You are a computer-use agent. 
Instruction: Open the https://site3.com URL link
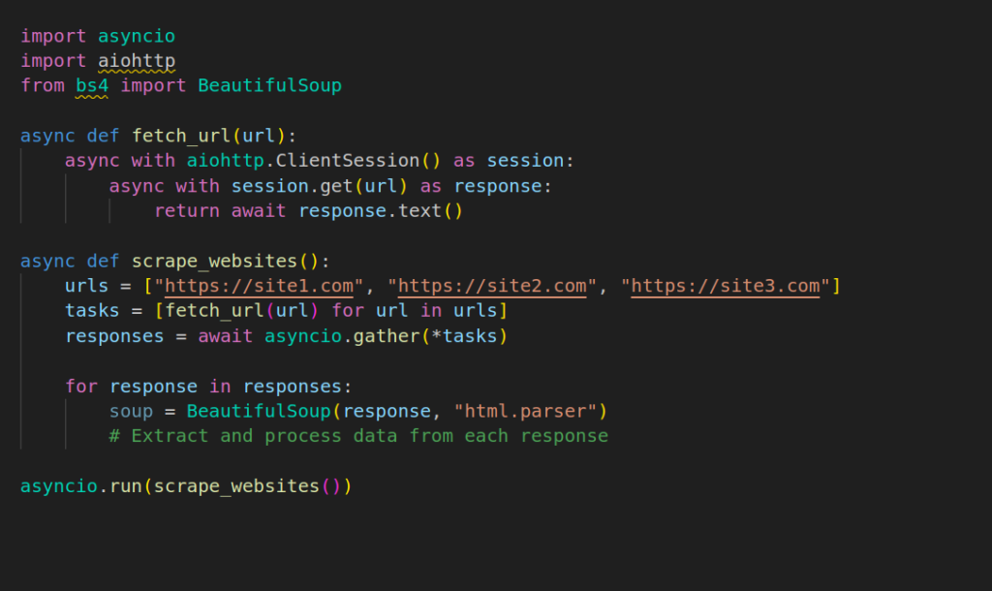725,286
